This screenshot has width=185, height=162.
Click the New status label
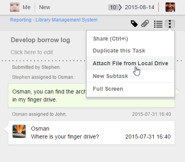click(x=45, y=7)
